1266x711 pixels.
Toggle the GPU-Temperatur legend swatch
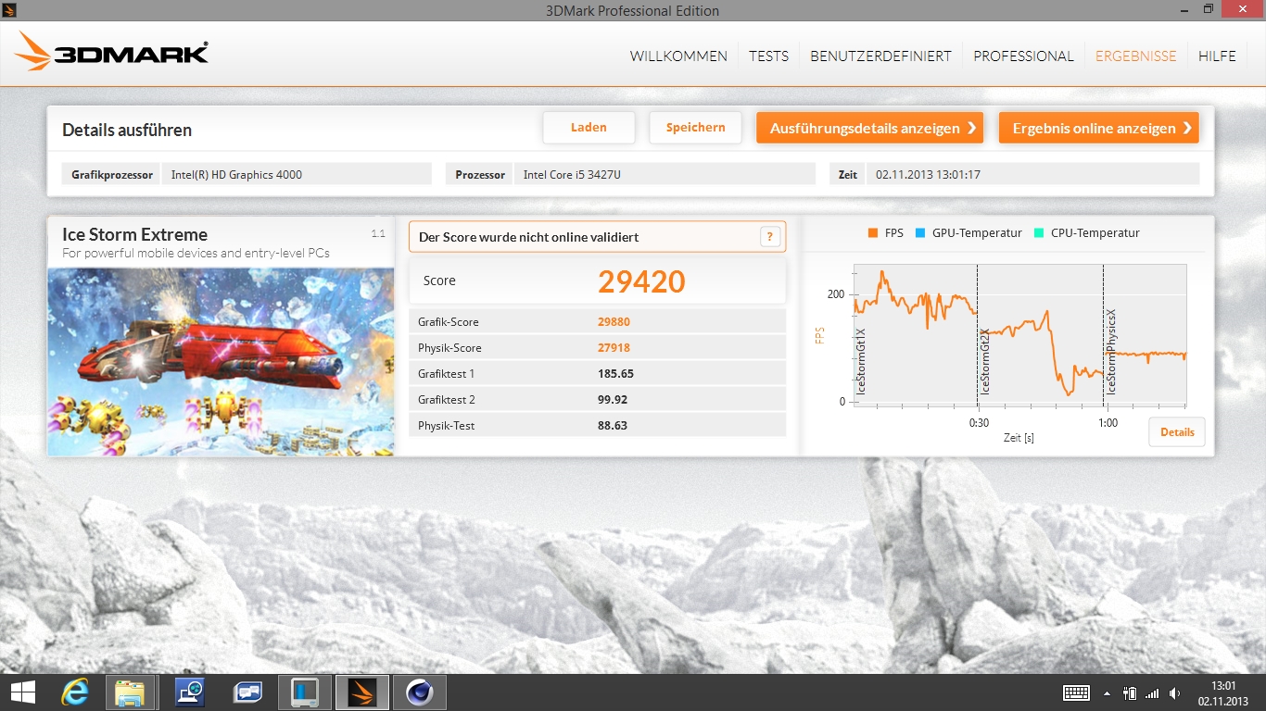(920, 233)
